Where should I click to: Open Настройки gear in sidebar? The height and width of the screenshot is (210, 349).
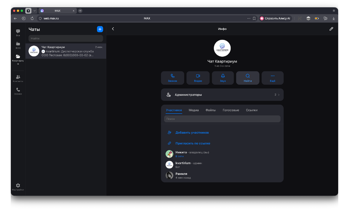[18, 187]
